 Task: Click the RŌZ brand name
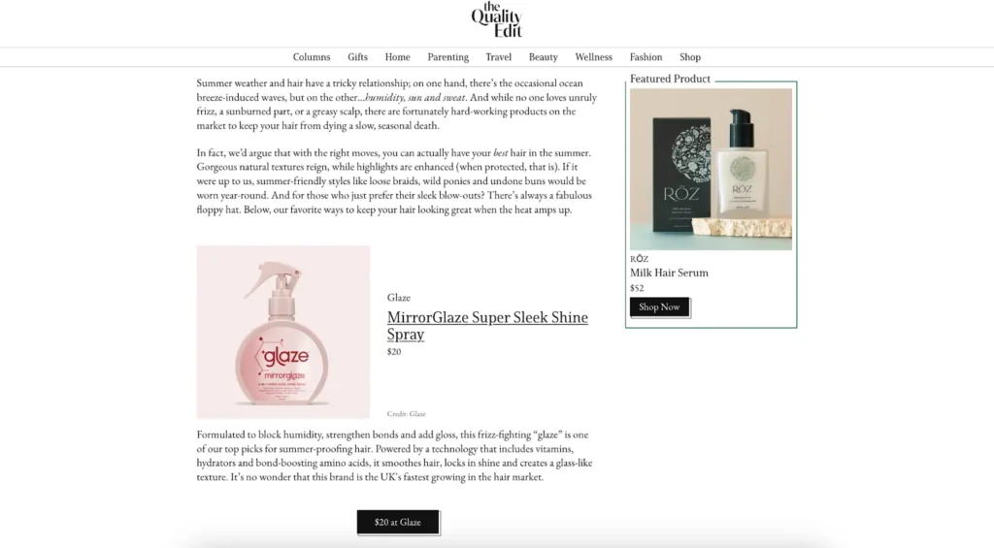[639, 258]
